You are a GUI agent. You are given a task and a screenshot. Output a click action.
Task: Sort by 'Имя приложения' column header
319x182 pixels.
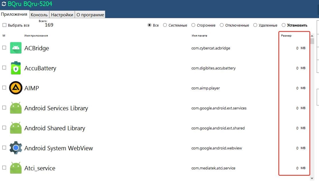36,35
